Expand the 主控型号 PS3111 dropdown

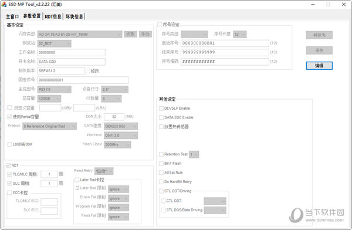click(x=54, y=89)
